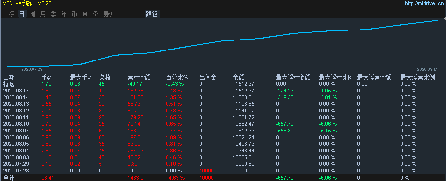This screenshot has width=446, height=181.
Task: Switch to the 季 quarterly tab
Action: point(53,14)
